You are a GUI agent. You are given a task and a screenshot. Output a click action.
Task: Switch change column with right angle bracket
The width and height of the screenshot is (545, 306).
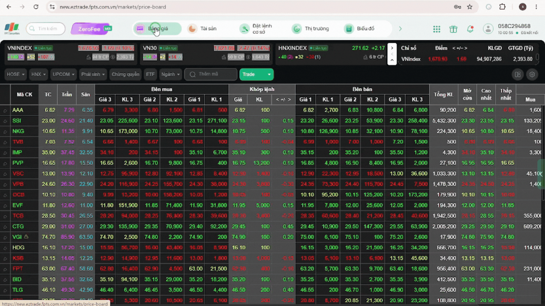click(x=289, y=100)
